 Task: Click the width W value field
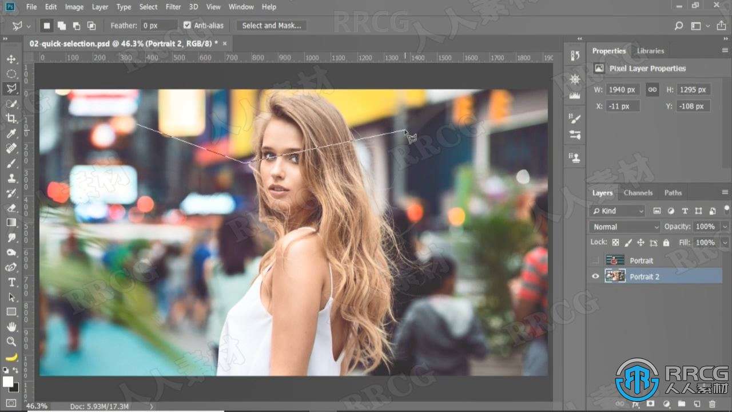[x=623, y=89]
